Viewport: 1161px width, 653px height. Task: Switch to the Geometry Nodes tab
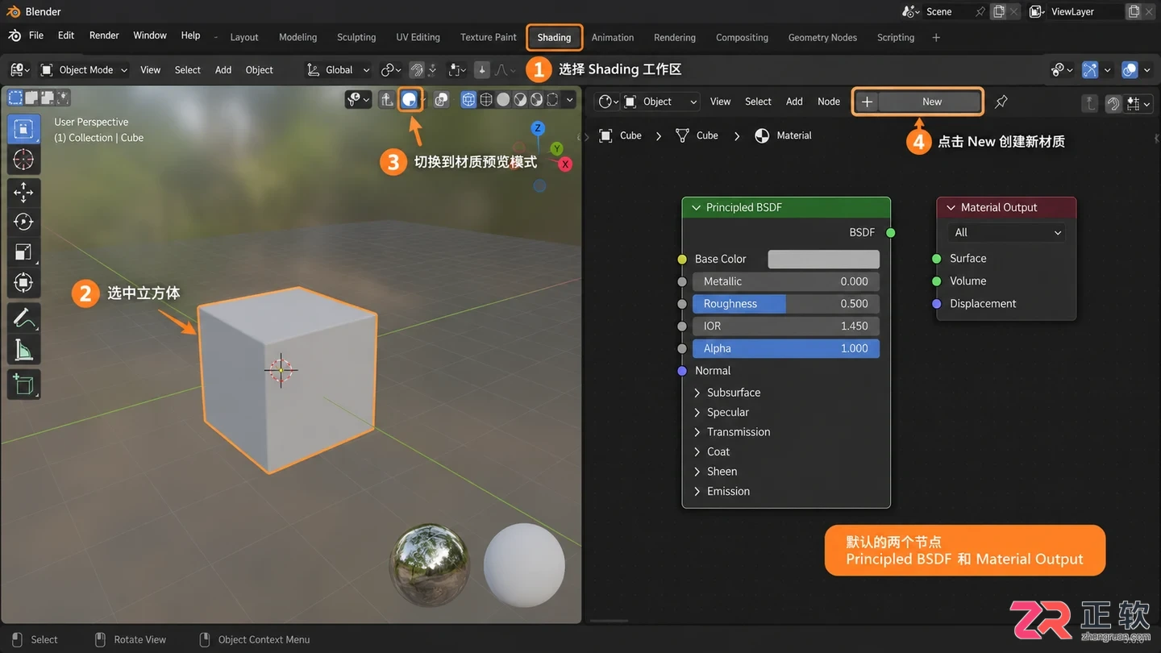coord(822,37)
